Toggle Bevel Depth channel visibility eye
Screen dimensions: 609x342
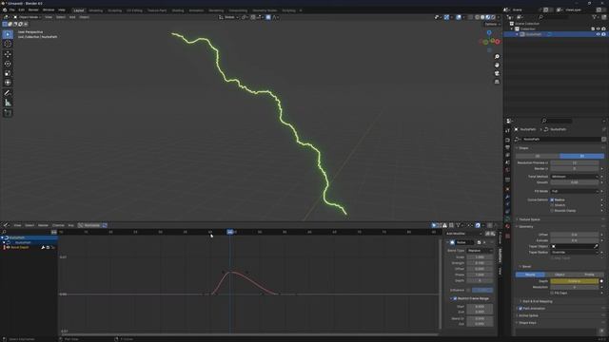(8, 247)
